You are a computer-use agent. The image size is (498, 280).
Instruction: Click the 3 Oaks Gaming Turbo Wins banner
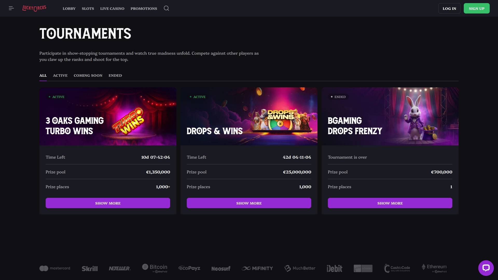click(x=108, y=116)
